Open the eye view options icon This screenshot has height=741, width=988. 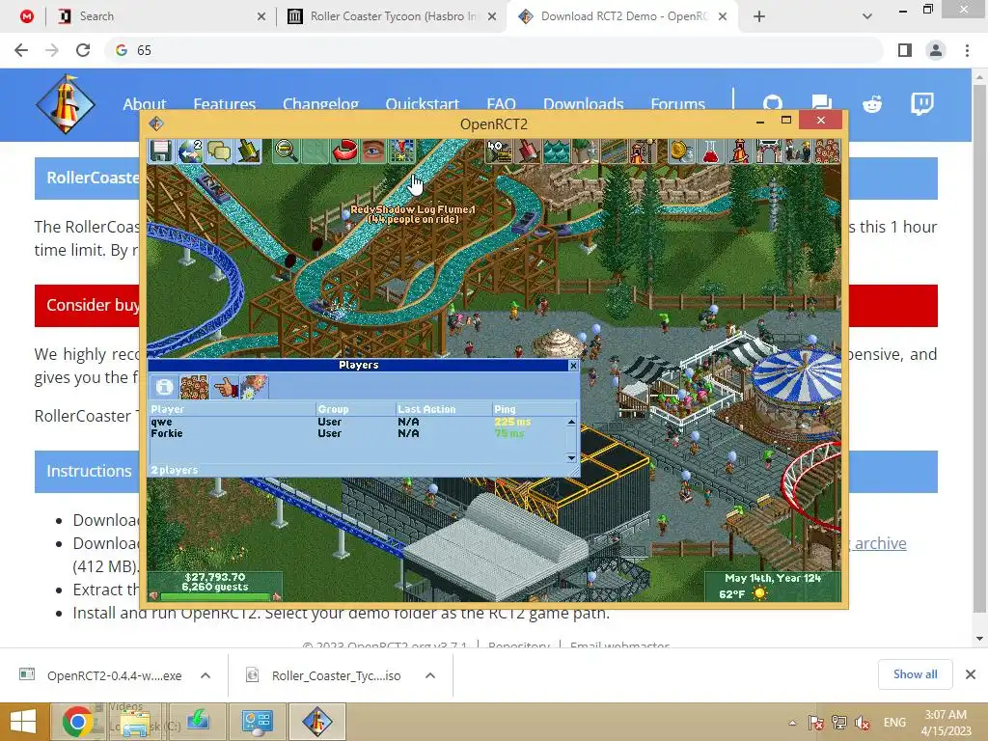click(373, 151)
